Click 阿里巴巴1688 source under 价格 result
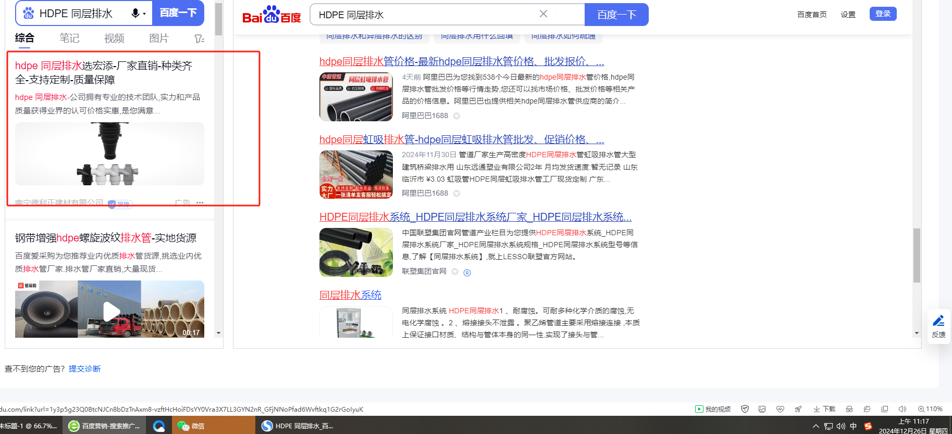Image resolution: width=952 pixels, height=434 pixels. coord(425,116)
